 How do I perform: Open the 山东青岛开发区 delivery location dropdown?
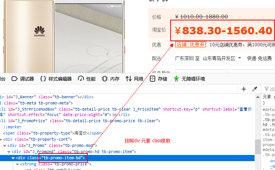222,58
